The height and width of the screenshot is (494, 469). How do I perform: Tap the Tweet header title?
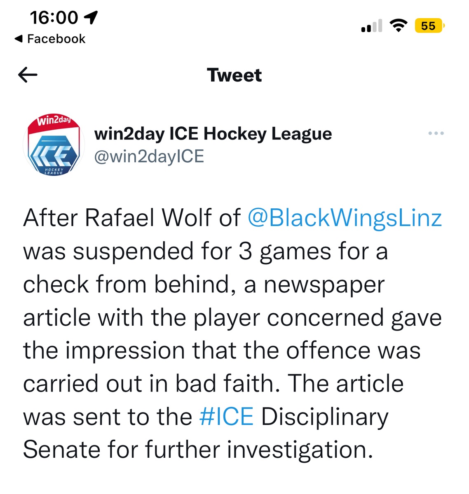click(234, 75)
